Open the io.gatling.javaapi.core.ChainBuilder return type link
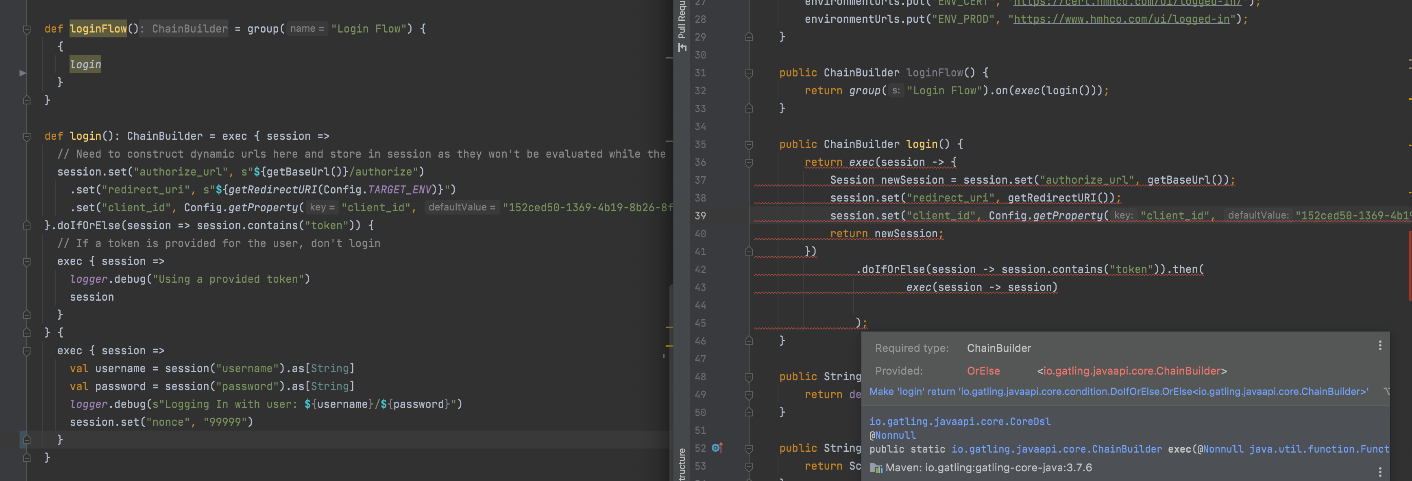This screenshot has width=1412, height=481. coord(1056,448)
